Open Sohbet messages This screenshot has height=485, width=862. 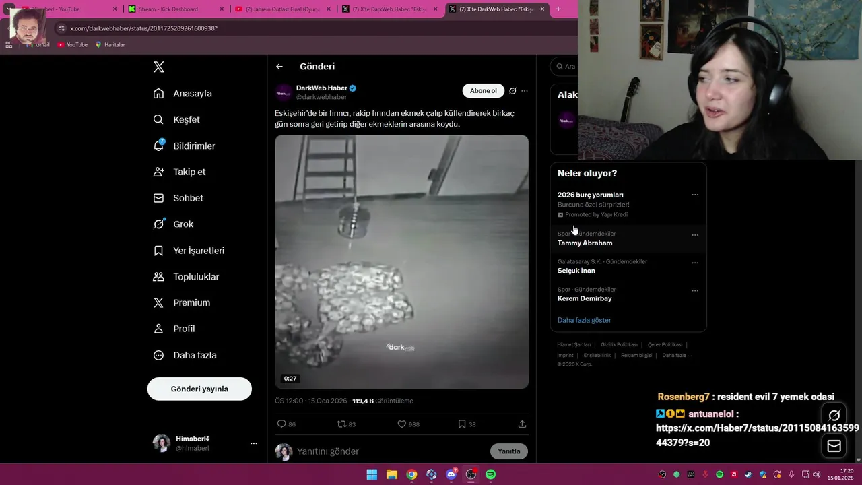click(x=178, y=198)
